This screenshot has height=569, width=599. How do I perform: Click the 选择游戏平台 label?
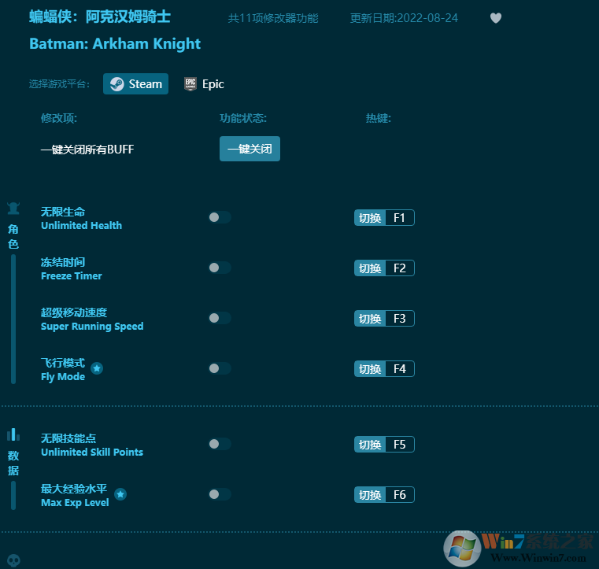(59, 84)
